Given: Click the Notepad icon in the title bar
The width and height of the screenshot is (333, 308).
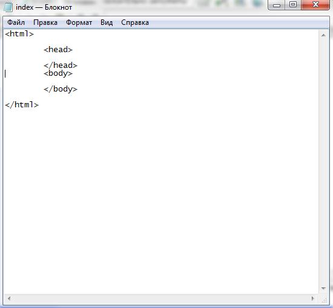Looking at the screenshot, I should 8,7.
